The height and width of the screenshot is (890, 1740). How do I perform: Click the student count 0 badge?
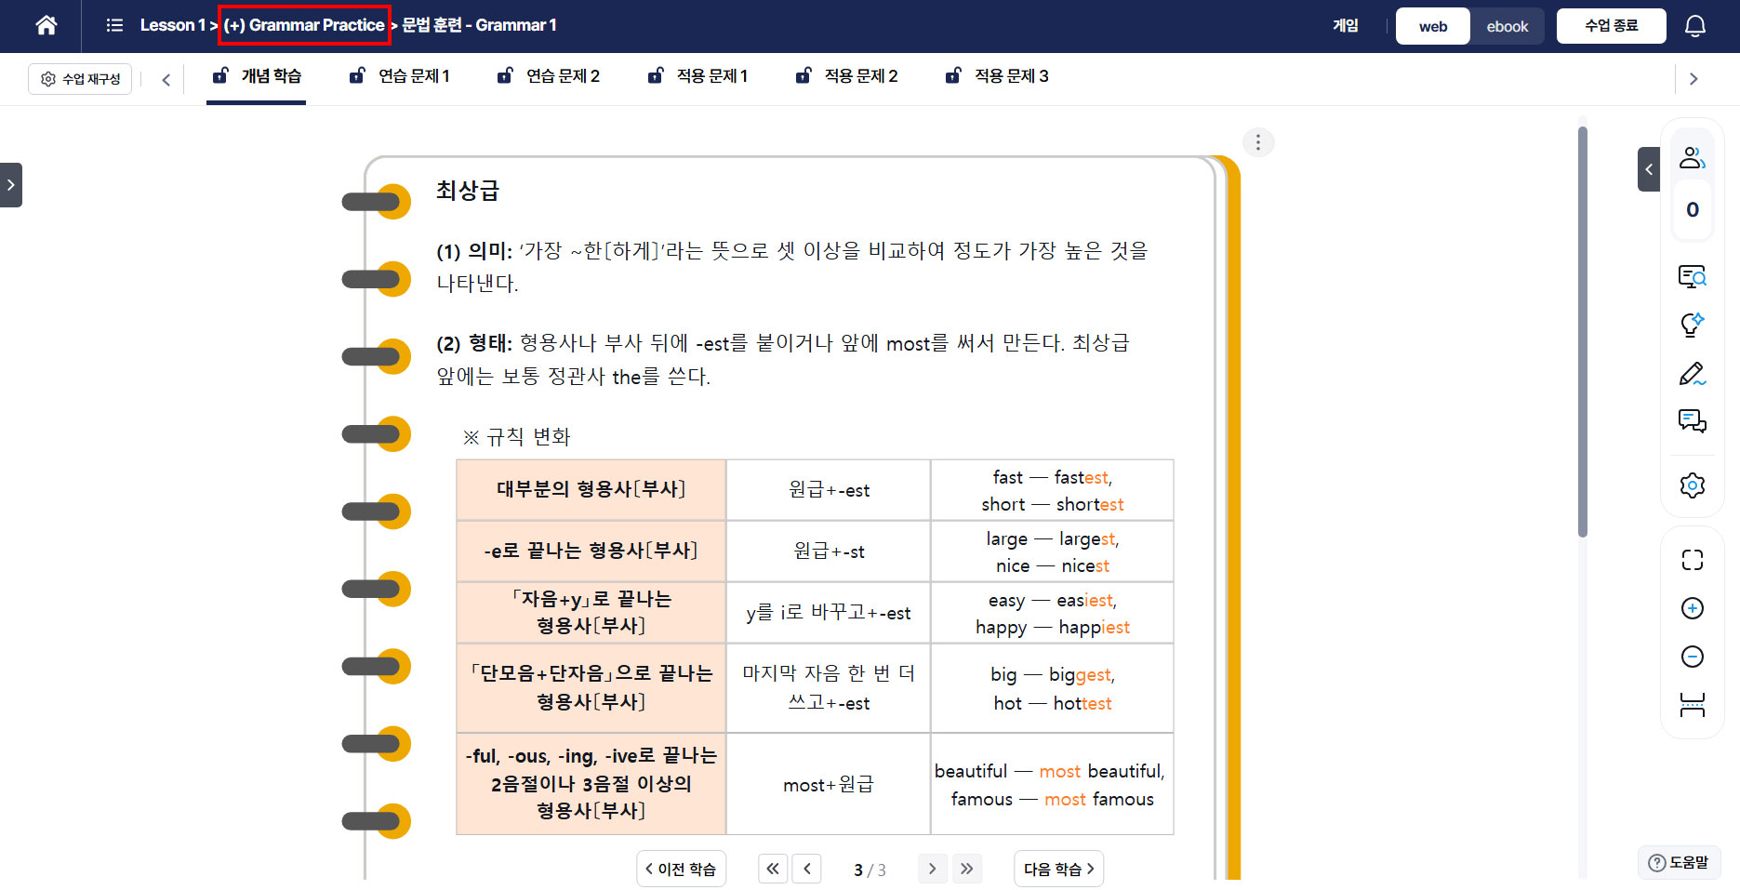1692,210
